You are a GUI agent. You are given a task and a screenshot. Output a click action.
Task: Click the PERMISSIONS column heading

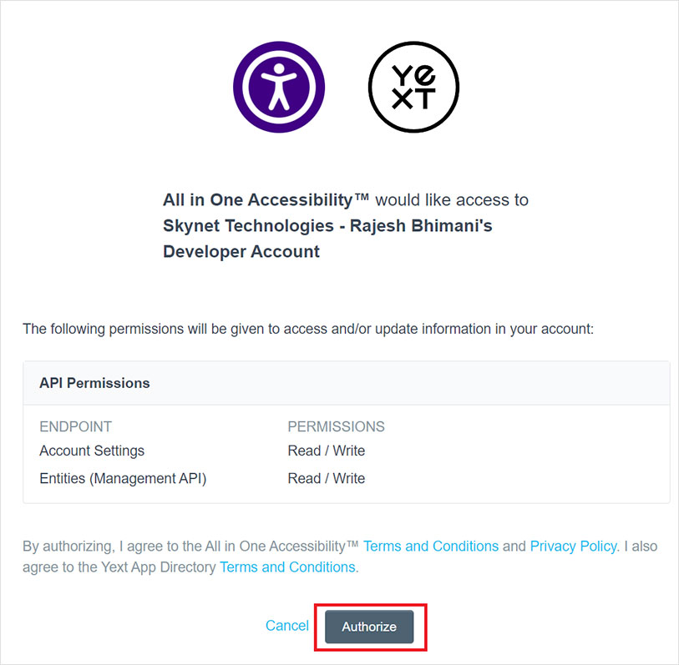(336, 426)
